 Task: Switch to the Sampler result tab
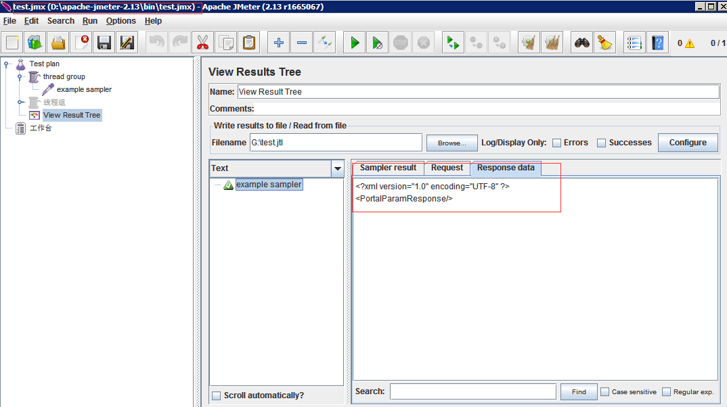click(x=388, y=168)
